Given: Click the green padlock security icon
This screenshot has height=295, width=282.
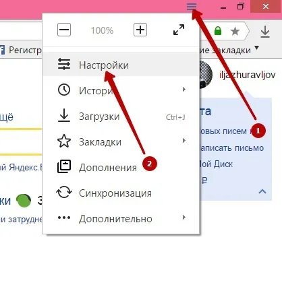Looking at the screenshot, I should pos(218,31).
